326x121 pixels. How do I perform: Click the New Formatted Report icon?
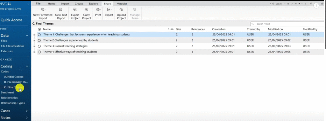click(43, 10)
